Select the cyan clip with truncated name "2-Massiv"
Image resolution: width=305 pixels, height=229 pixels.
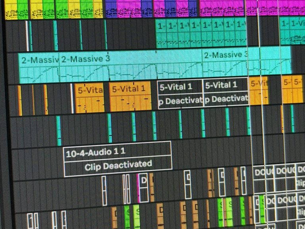[39, 68]
